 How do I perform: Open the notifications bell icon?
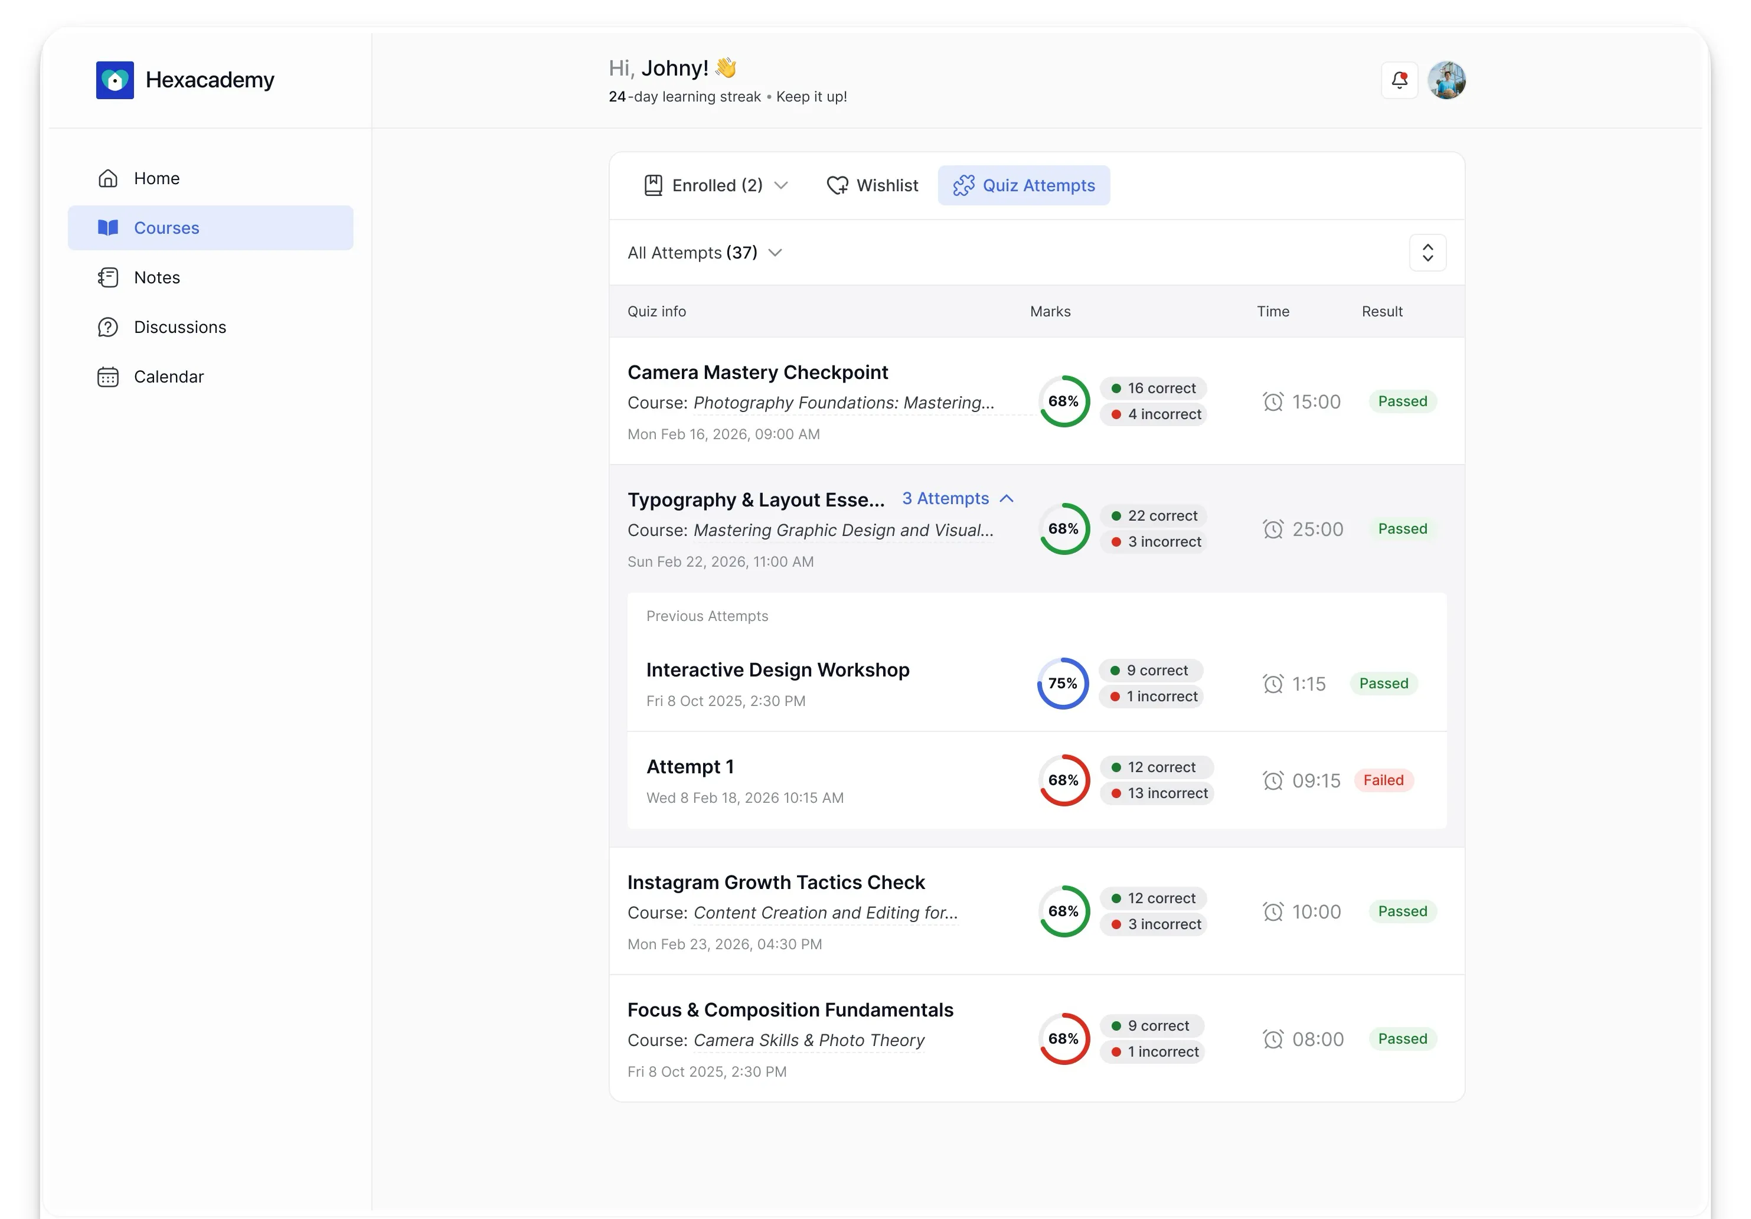1399,80
